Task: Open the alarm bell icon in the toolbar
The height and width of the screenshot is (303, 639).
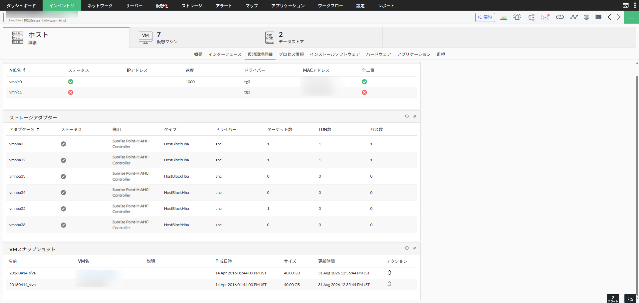Action: (x=517, y=17)
